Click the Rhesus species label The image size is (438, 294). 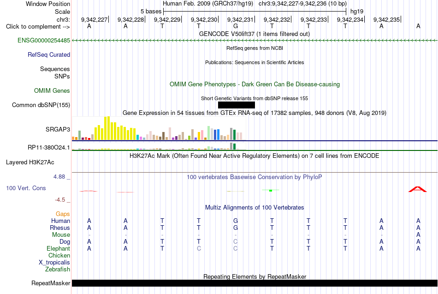point(60,228)
